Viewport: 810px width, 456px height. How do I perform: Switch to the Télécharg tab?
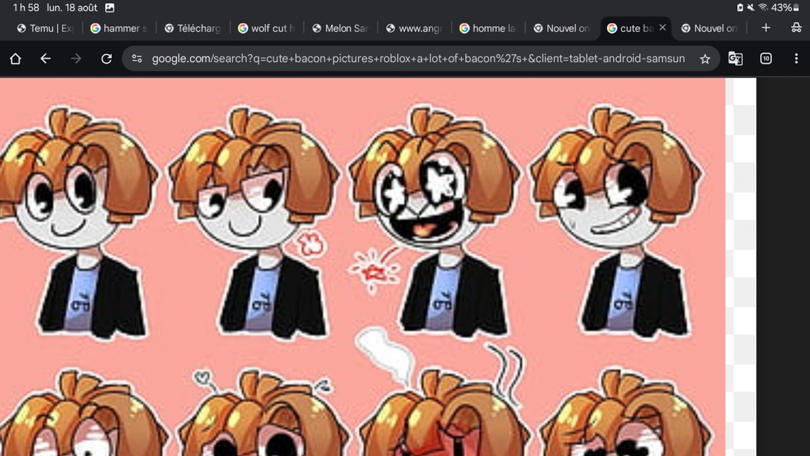[192, 28]
